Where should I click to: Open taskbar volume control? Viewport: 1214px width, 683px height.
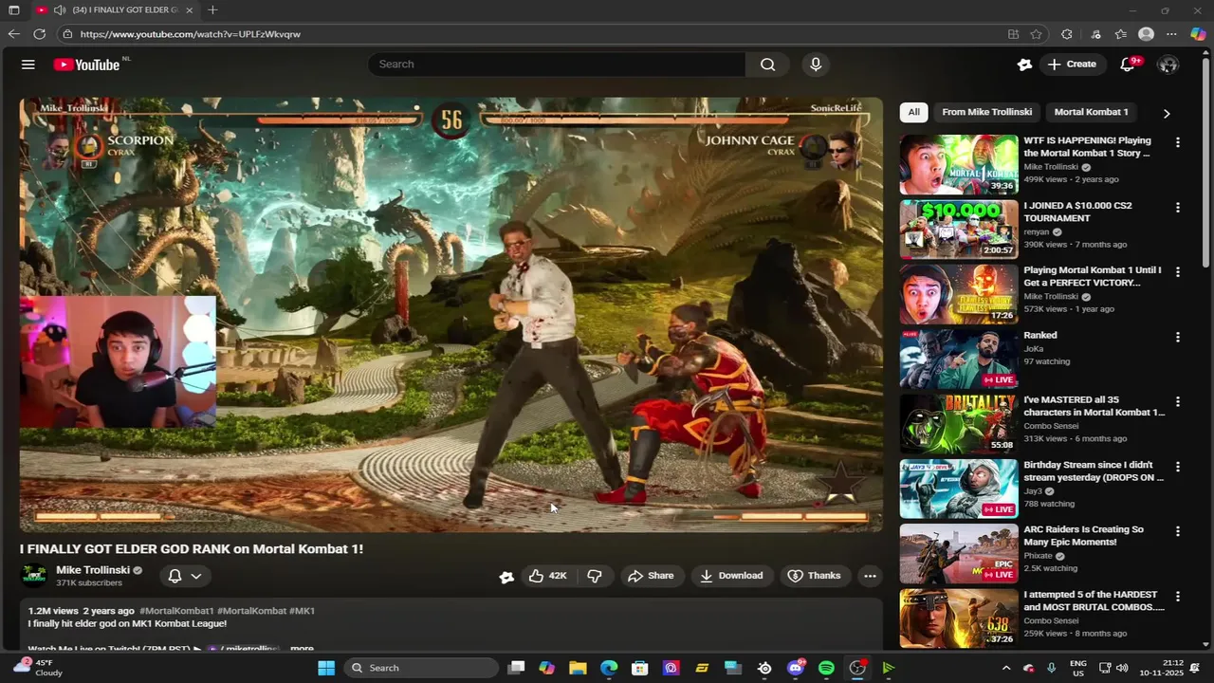pyautogui.click(x=1123, y=668)
